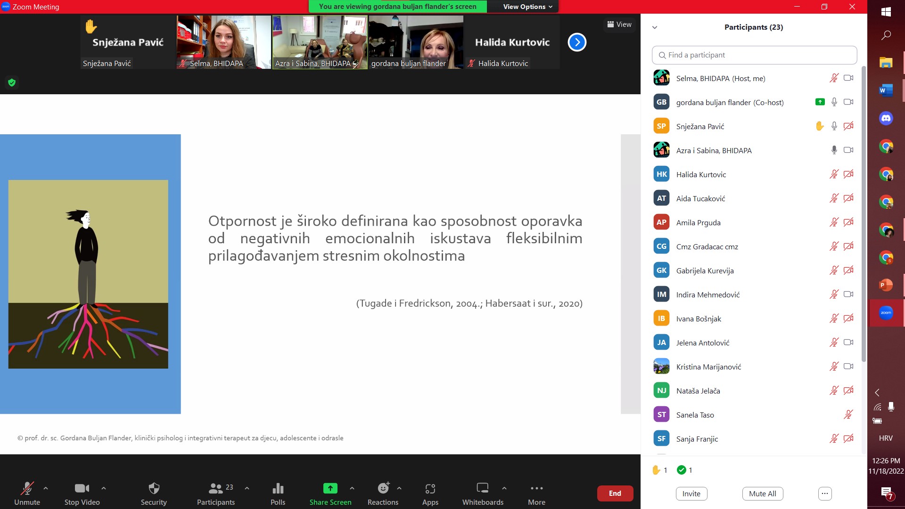Viewport: 905px width, 509px height.
Task: Open the Polls icon in toolbar
Action: coord(278,488)
